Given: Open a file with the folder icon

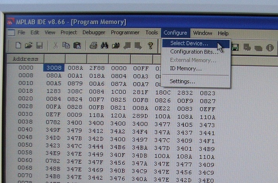Looking at the screenshot, I should [x=29, y=46].
